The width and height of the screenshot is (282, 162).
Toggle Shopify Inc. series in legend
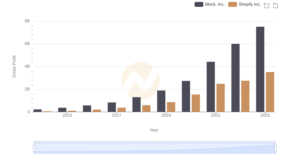[244, 4]
